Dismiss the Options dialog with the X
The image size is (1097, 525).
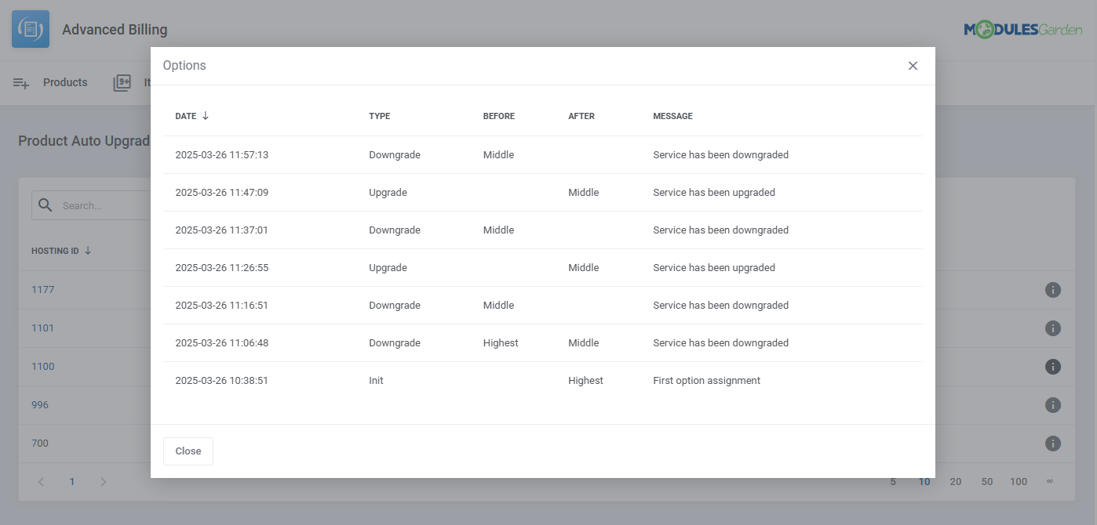click(913, 66)
